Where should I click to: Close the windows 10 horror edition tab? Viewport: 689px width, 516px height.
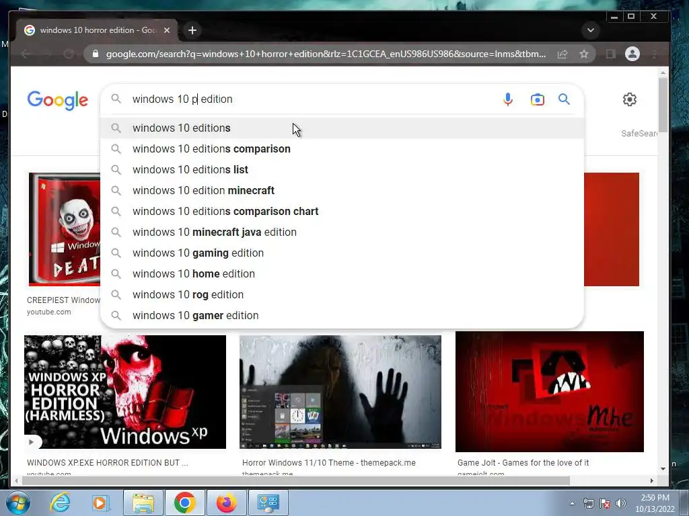(167, 30)
